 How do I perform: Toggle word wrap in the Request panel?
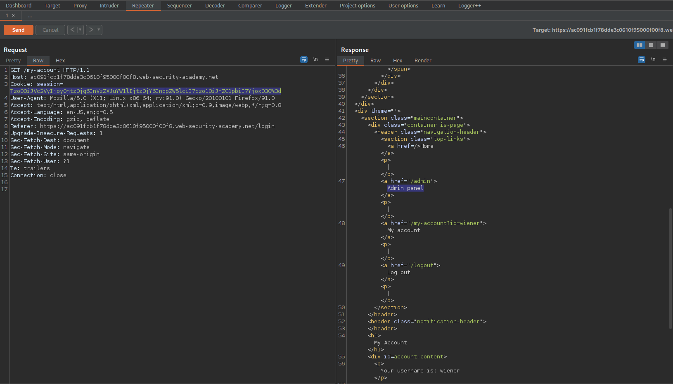304,59
